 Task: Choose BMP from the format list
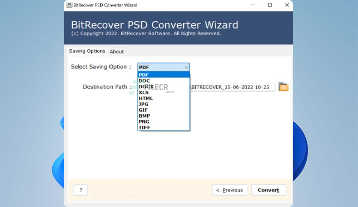tap(164, 116)
